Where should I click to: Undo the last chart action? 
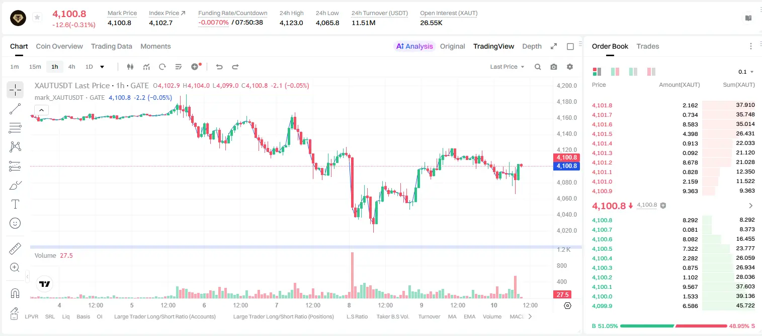point(219,67)
